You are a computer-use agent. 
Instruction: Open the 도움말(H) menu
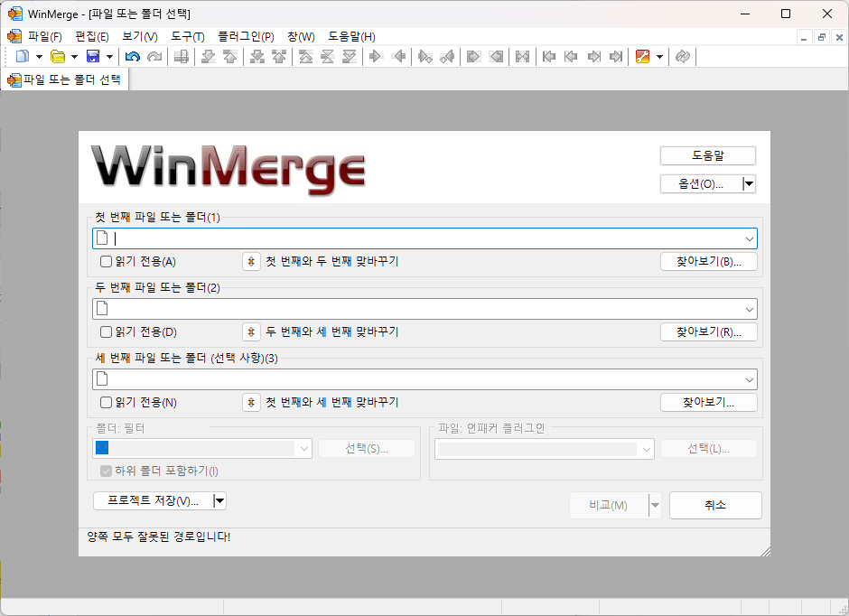pyautogui.click(x=351, y=36)
